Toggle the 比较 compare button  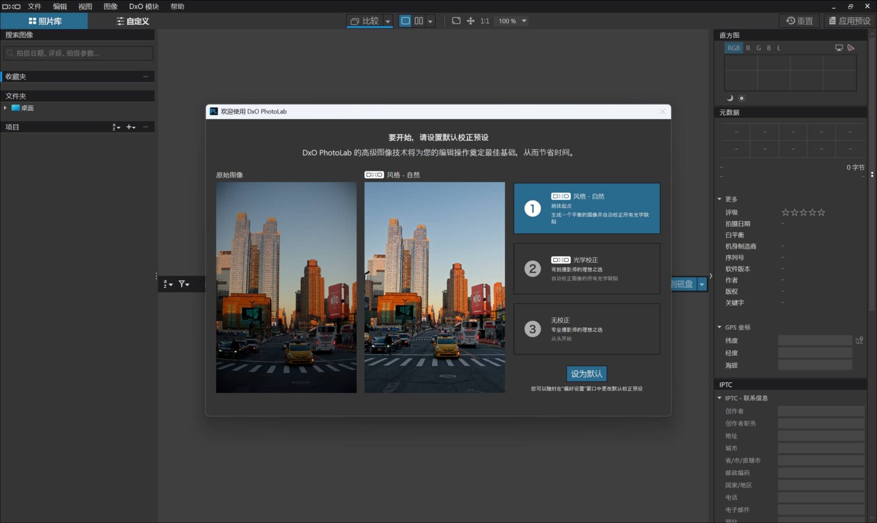[365, 21]
